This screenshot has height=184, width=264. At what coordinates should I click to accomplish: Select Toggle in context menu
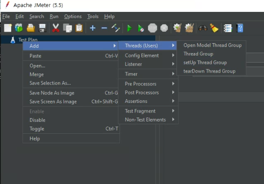pos(71,129)
